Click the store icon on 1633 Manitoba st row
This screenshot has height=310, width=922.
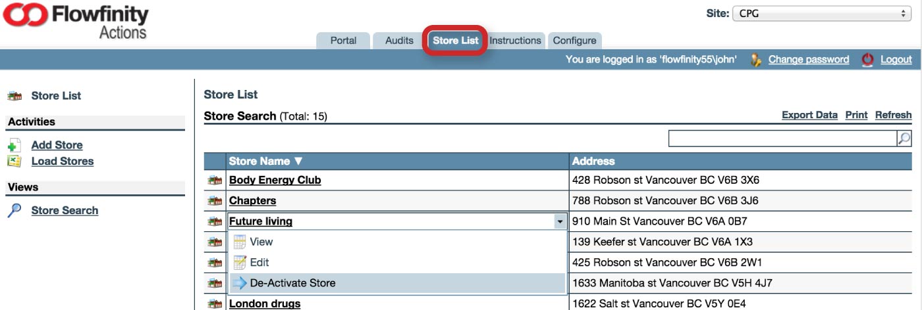click(215, 283)
